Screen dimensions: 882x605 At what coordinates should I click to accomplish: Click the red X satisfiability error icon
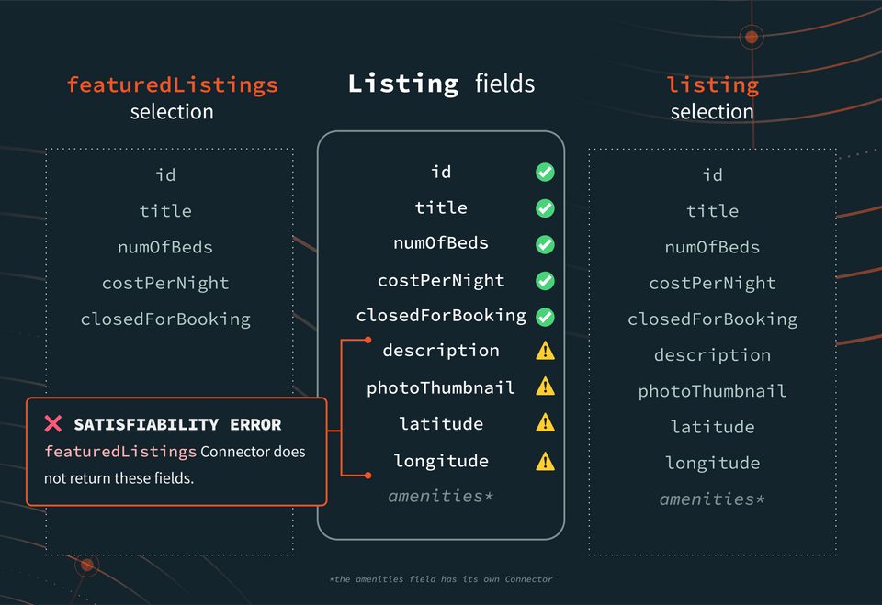coord(53,423)
